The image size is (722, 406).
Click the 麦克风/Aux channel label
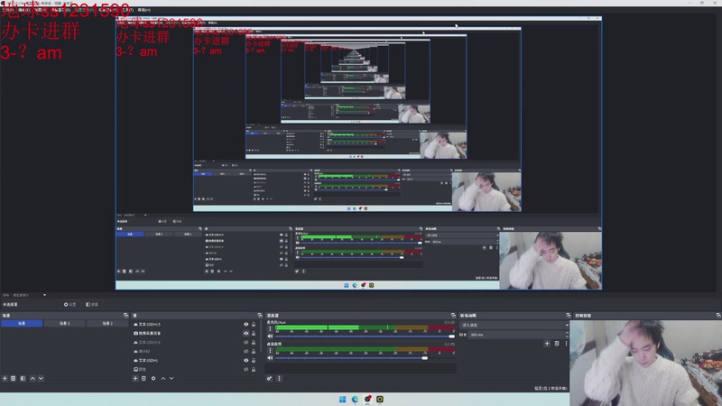[277, 322]
